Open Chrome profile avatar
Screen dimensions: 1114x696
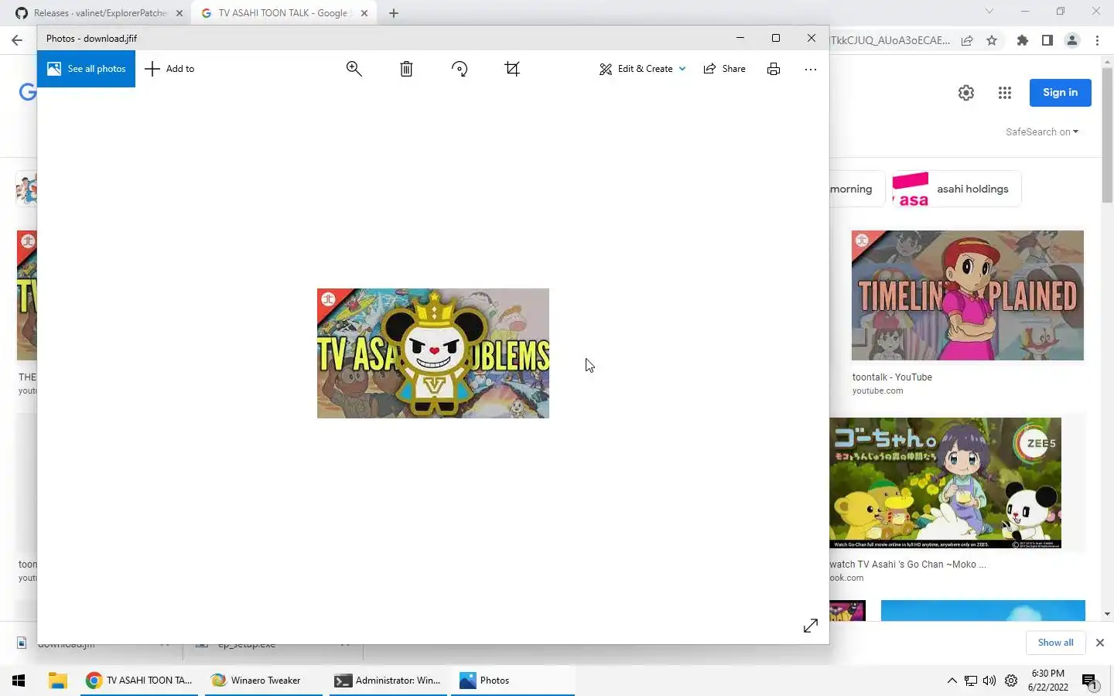click(1072, 40)
